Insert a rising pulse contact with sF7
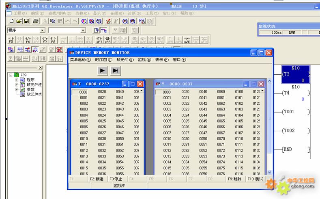Viewport: 320px width, 199px height. coord(99,40)
